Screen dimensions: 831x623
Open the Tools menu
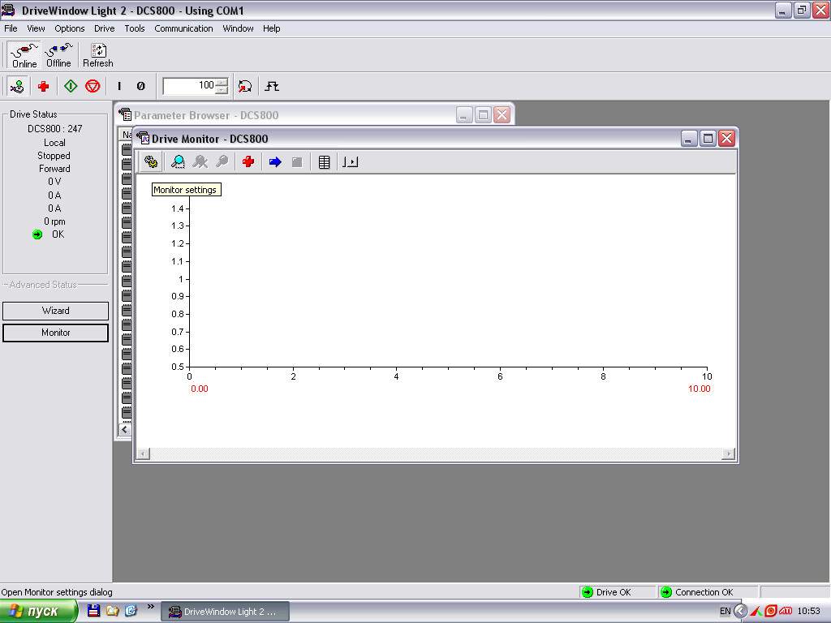[x=135, y=28]
